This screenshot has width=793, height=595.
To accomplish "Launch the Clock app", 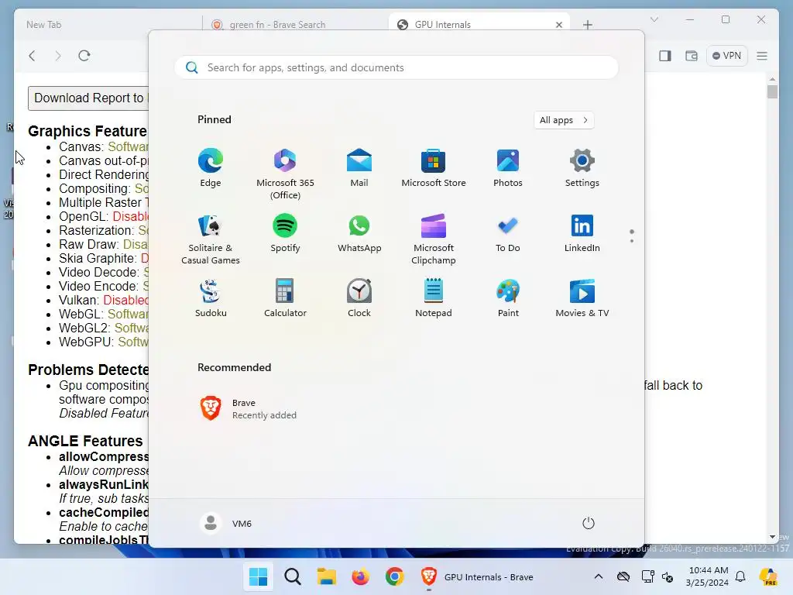I will click(x=359, y=298).
